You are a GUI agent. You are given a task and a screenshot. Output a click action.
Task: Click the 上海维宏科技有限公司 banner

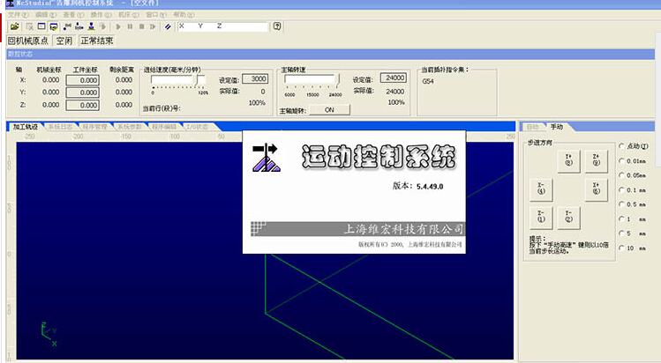pyautogui.click(x=358, y=229)
